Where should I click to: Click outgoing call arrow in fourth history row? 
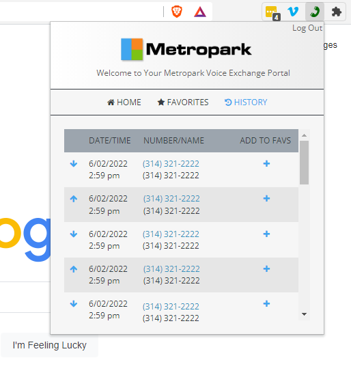click(x=74, y=269)
